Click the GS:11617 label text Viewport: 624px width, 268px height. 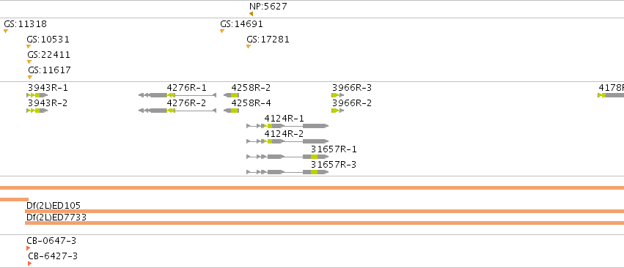coord(50,70)
